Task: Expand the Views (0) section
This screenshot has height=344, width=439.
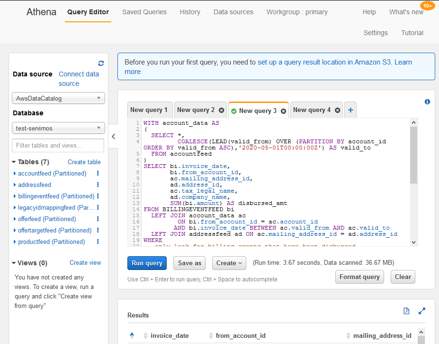Action: pyautogui.click(x=14, y=262)
